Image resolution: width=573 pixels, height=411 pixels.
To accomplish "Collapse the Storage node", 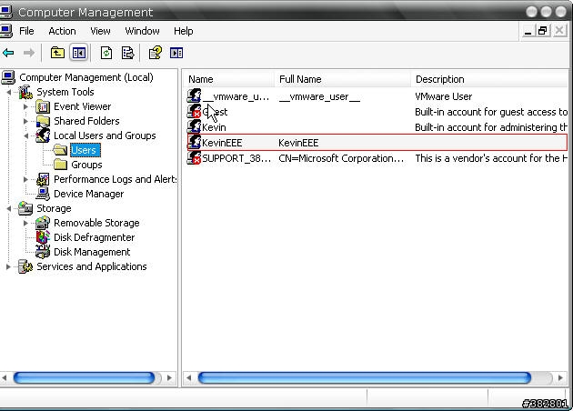I will (9, 208).
